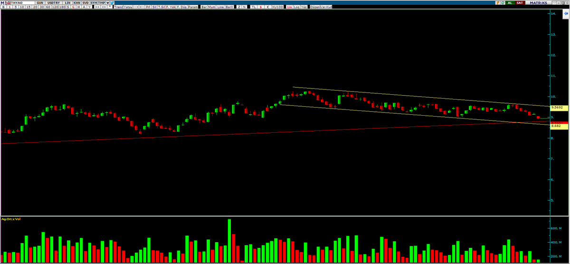Click the asterisk * toolbar button

[x=110, y=7]
